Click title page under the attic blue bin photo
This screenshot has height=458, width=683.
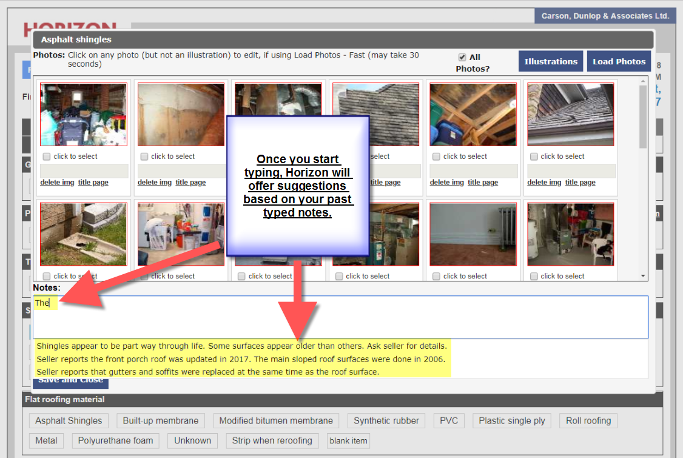click(x=483, y=183)
